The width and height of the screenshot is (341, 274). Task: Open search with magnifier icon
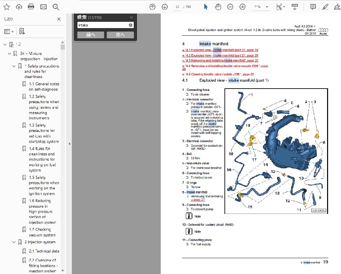56,7
